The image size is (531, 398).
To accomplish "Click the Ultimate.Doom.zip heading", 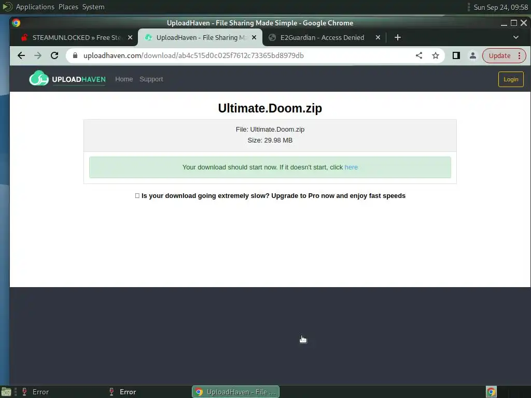I will coord(270,108).
